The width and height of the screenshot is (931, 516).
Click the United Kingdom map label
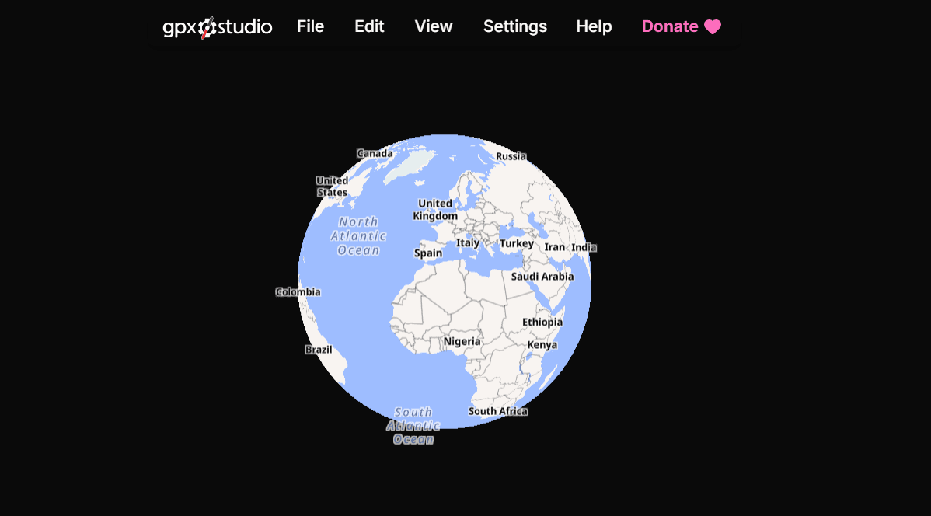(x=435, y=210)
